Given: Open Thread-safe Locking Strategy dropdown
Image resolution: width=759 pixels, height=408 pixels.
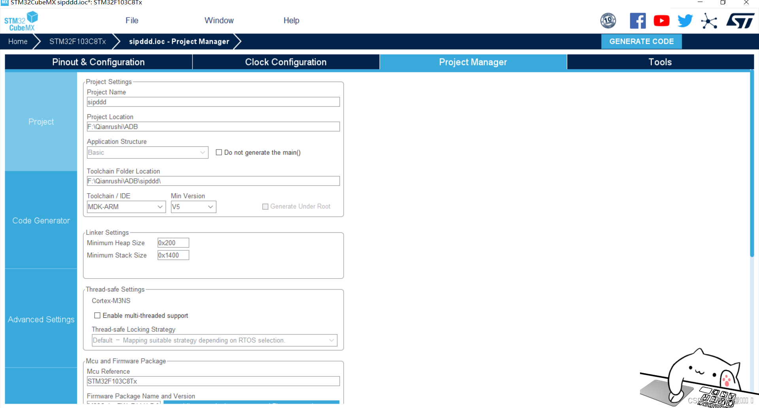Looking at the screenshot, I should click(x=214, y=340).
